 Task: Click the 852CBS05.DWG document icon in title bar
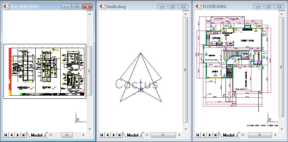6,6
